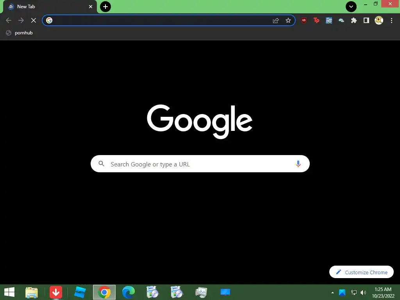Click the Customize Chrome button
This screenshot has height=300, width=400.
(x=361, y=272)
